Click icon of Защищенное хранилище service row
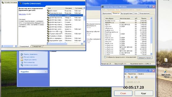The width and height of the screenshot is (172, 97). (x=48, y=40)
